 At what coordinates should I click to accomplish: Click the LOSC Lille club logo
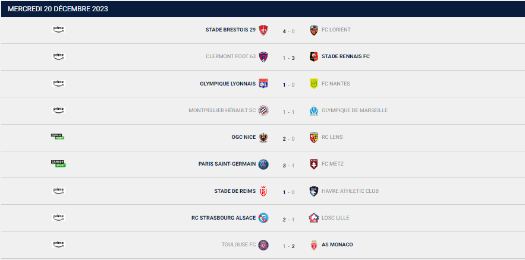point(314,218)
